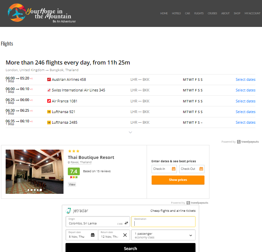Select the first carousel dot on hotel photo

click(28, 190)
